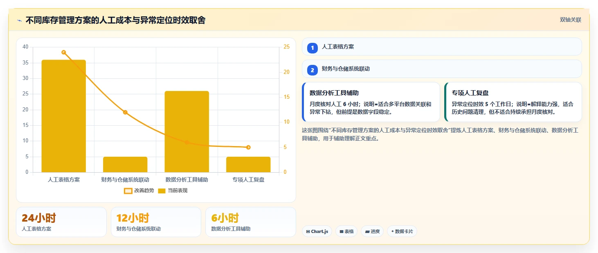598x253 pixels.
Task: Click line point above 数据分析工具辅助 bar
Action: click(x=187, y=142)
